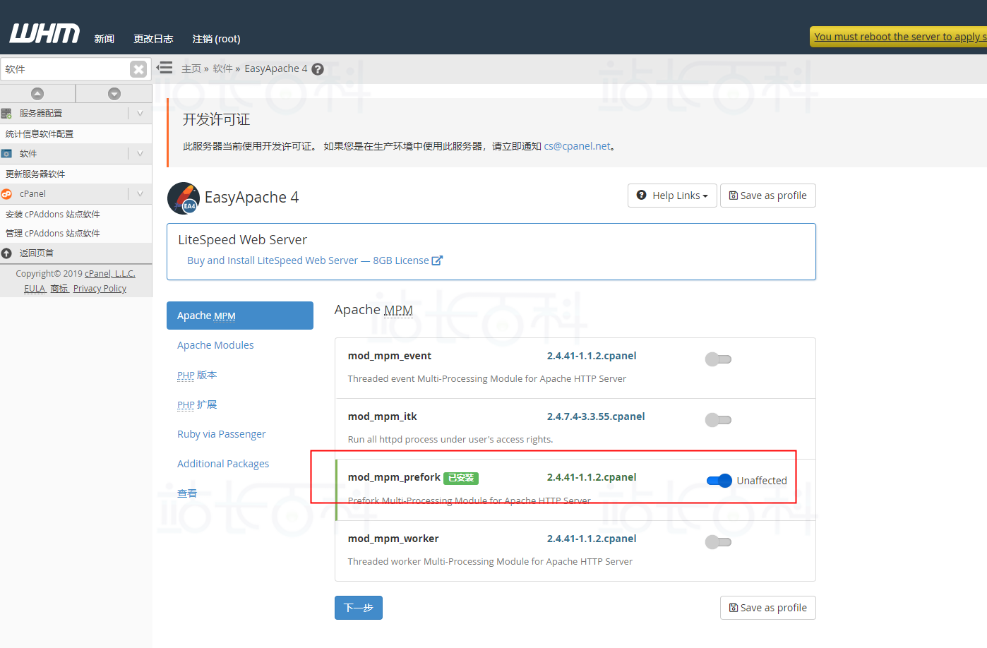Open the 软件 breadcrumb link

coord(222,68)
